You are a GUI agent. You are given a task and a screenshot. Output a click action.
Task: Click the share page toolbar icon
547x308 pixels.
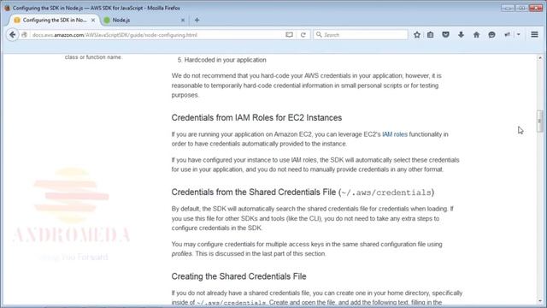coord(507,34)
